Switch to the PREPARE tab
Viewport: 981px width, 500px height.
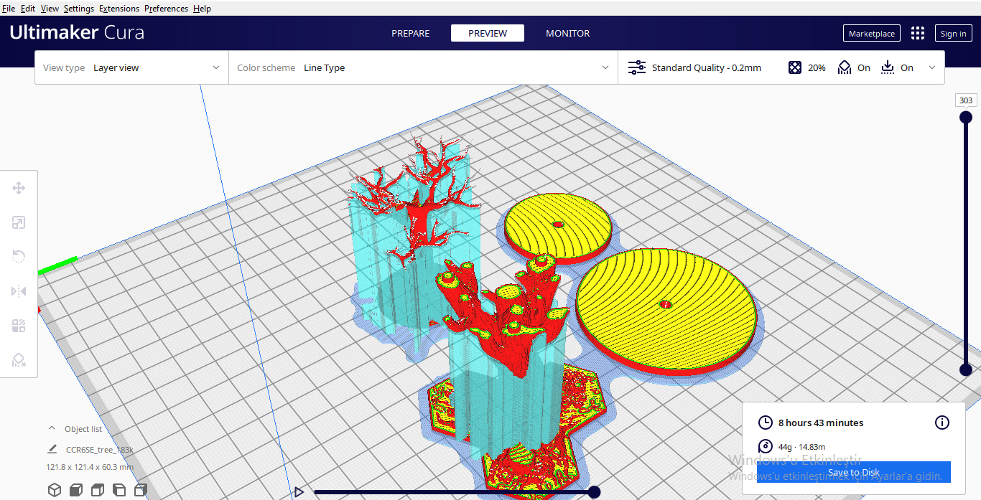(x=410, y=33)
